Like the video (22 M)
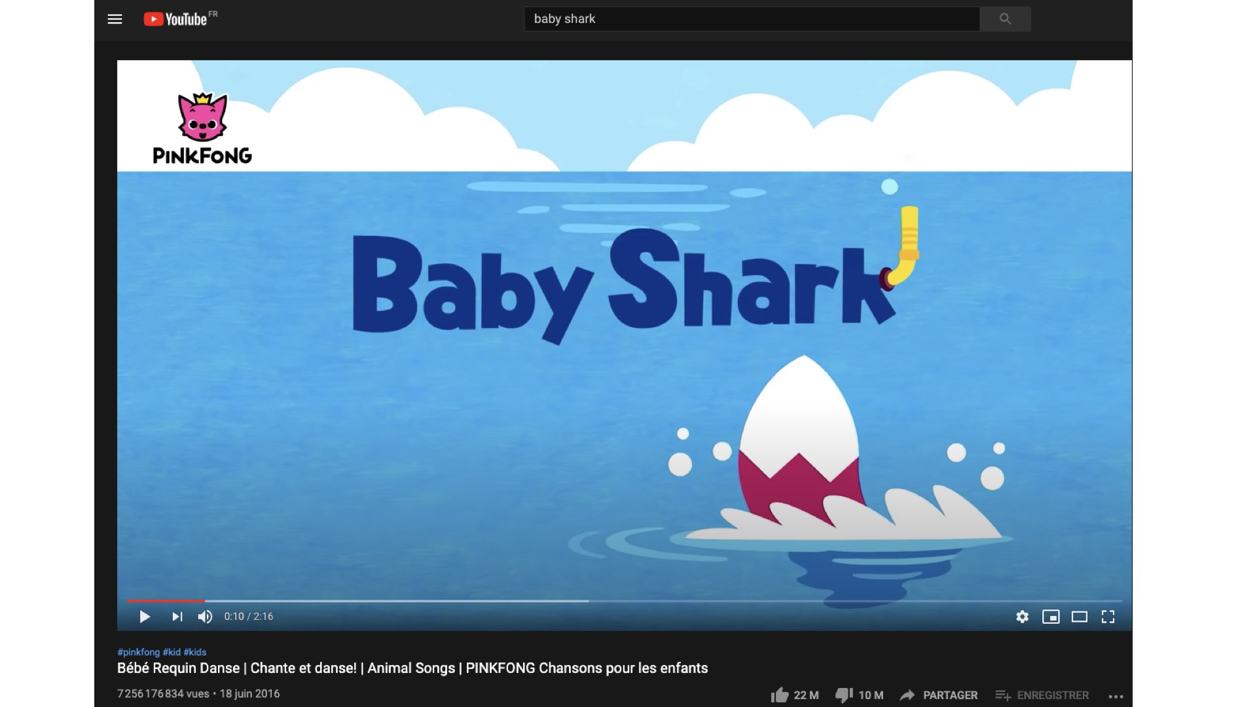The height and width of the screenshot is (707, 1257). 795,695
